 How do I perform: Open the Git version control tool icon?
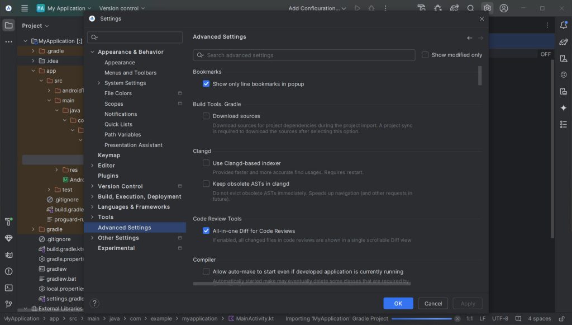coord(8,304)
